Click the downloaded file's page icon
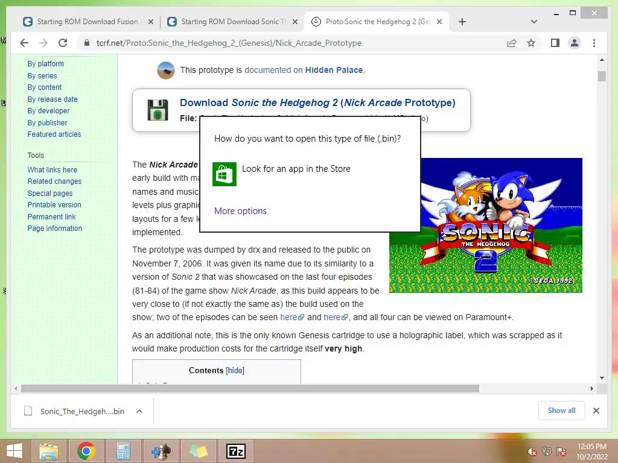Image resolution: width=618 pixels, height=463 pixels. (28, 411)
